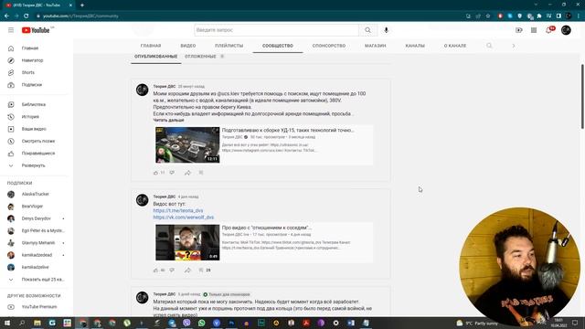Open YouTube apps grid icon
The height and width of the screenshot is (329, 585).
point(534,30)
